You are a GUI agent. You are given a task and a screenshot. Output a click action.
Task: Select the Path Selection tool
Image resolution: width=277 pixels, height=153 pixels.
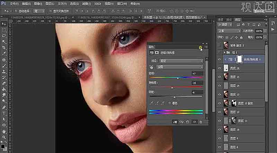(4, 119)
